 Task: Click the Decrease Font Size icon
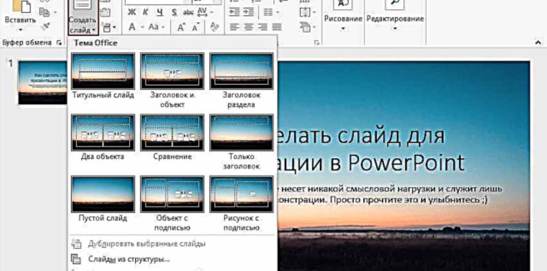click(195, 27)
